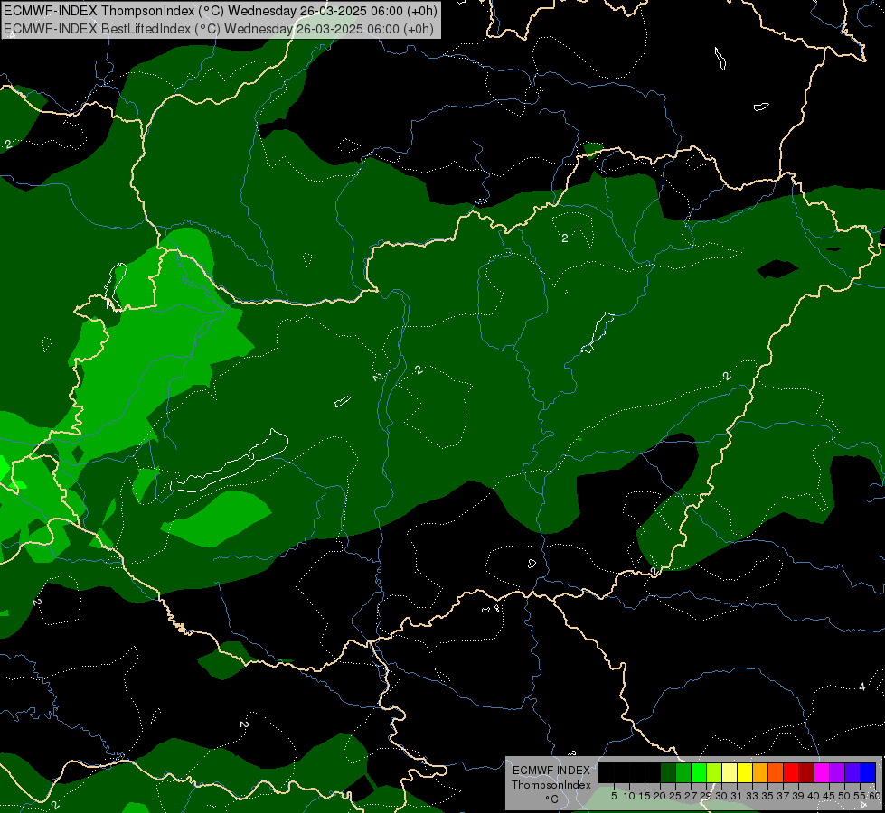
Task: Click legend tick value 10
Action: [629, 796]
